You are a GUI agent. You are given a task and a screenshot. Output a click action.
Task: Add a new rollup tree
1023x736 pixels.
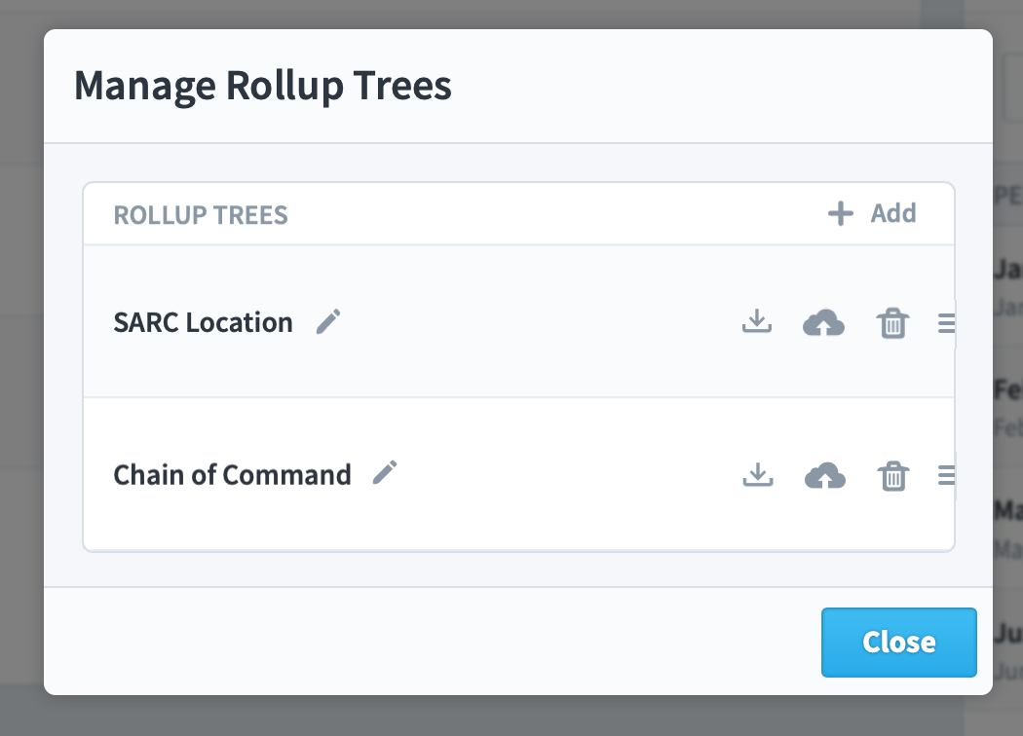(872, 213)
